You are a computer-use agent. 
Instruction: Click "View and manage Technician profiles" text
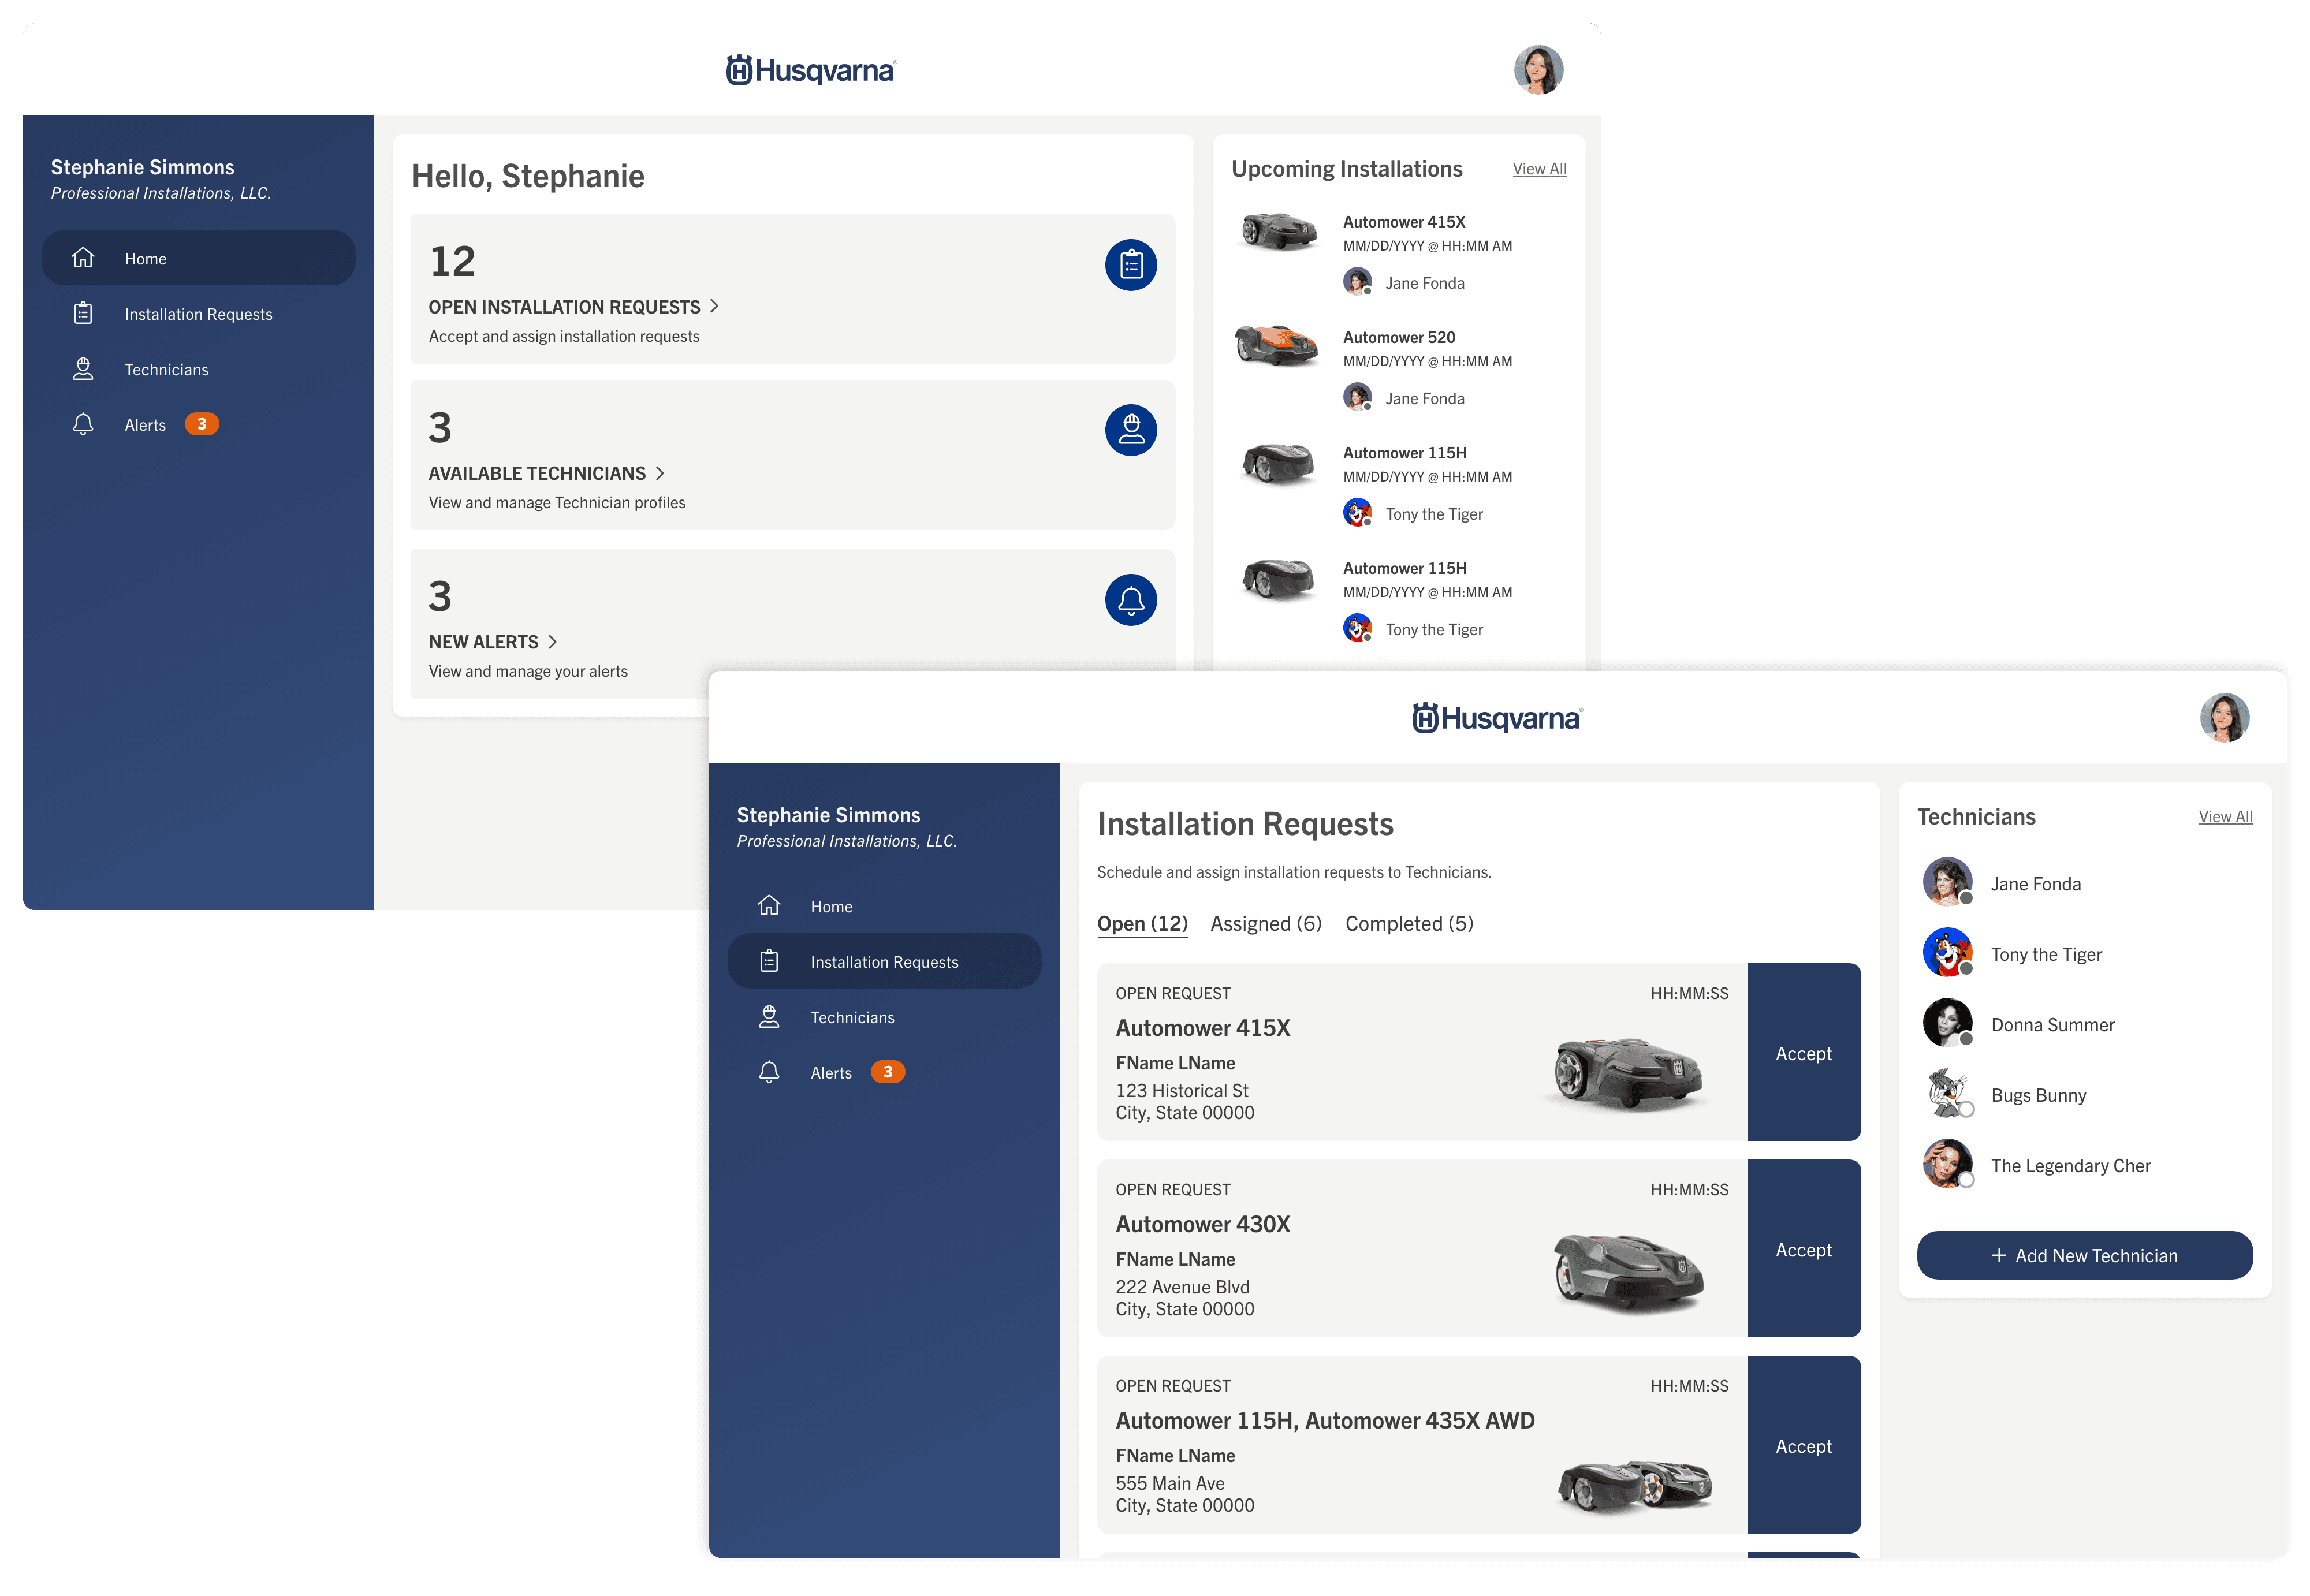(557, 502)
